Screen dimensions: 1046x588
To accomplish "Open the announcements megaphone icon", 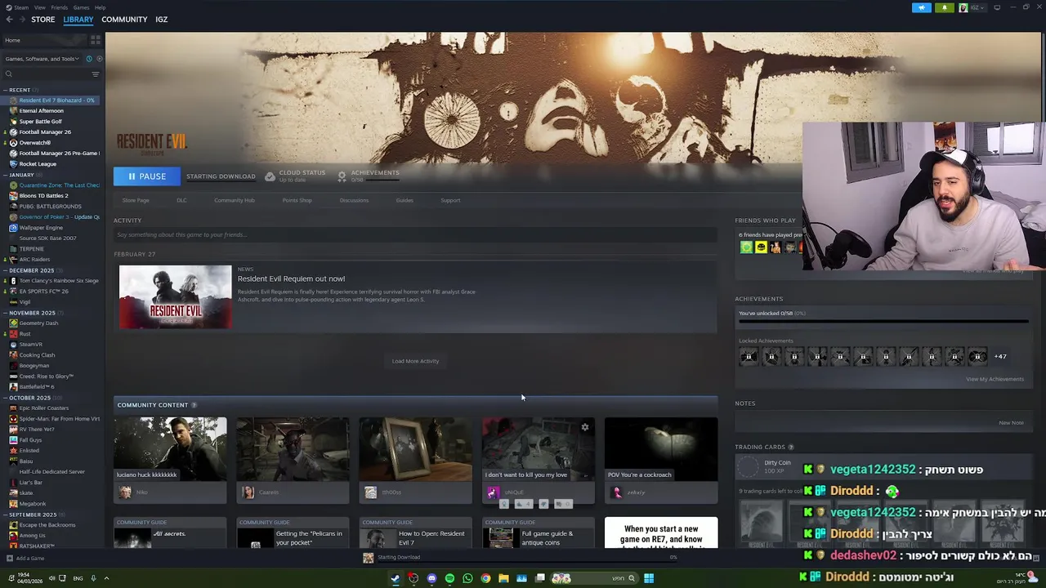I will (x=921, y=7).
